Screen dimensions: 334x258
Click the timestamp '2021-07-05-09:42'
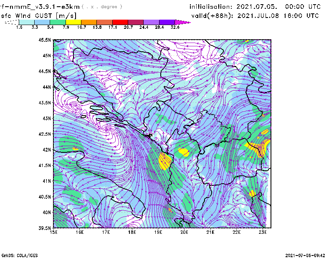point(305,255)
